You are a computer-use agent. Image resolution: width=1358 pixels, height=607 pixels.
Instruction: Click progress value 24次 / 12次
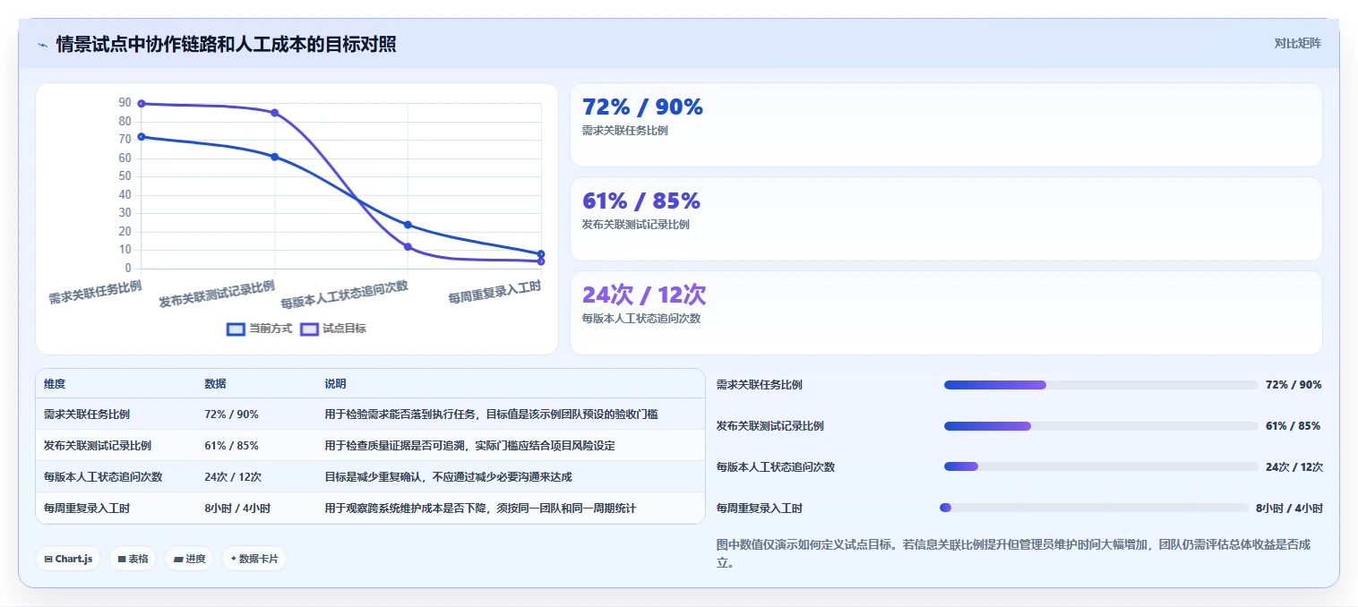(x=1294, y=466)
